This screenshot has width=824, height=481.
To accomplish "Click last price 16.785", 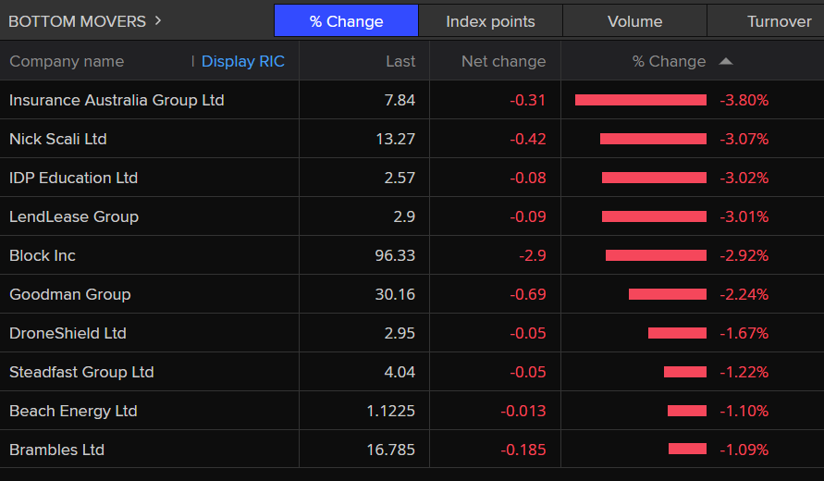I will (391, 450).
